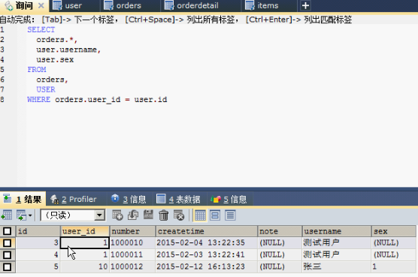This screenshot has width=418, height=277.
Task: Select createtime cell 2015-02-12 16:13:23
Action: click(207, 266)
